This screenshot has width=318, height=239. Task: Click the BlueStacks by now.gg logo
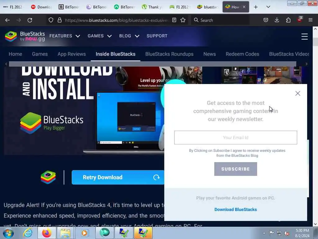click(25, 36)
